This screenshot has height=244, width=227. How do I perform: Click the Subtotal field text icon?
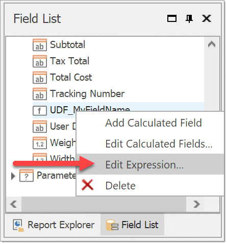click(40, 45)
